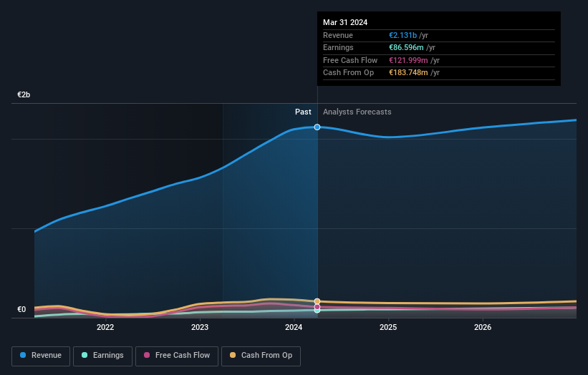
Task: Click the Earnings label in tooltip
Action: point(338,47)
